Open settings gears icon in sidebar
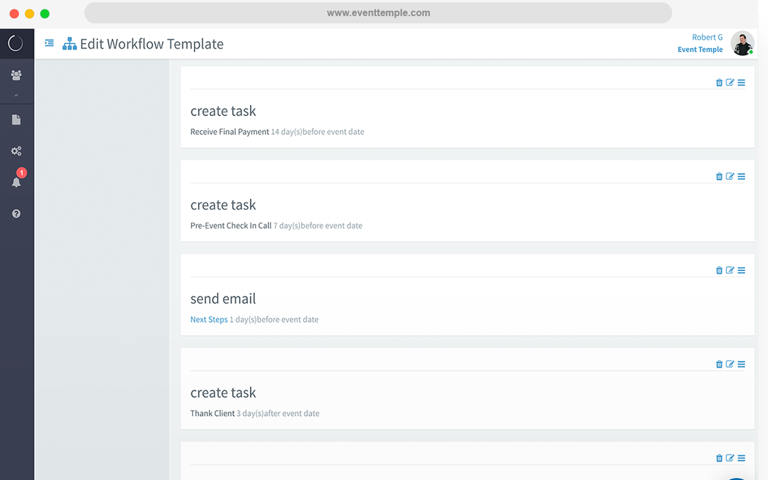Screen dimensions: 768x480 (x=17, y=151)
